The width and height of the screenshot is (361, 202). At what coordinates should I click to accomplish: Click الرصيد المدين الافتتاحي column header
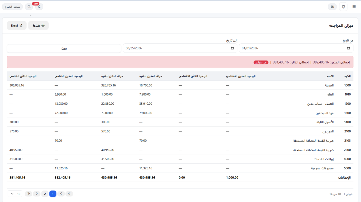[x=241, y=76]
